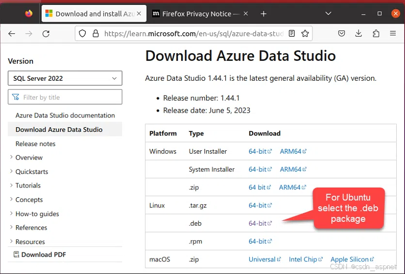Open the downloads panel icon
405x274 pixels.
point(358,33)
